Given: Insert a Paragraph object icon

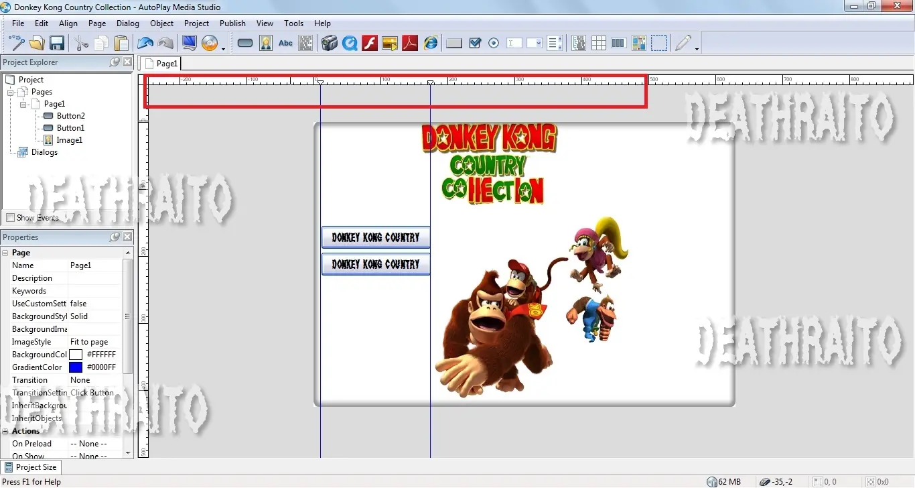Looking at the screenshot, I should pos(305,43).
